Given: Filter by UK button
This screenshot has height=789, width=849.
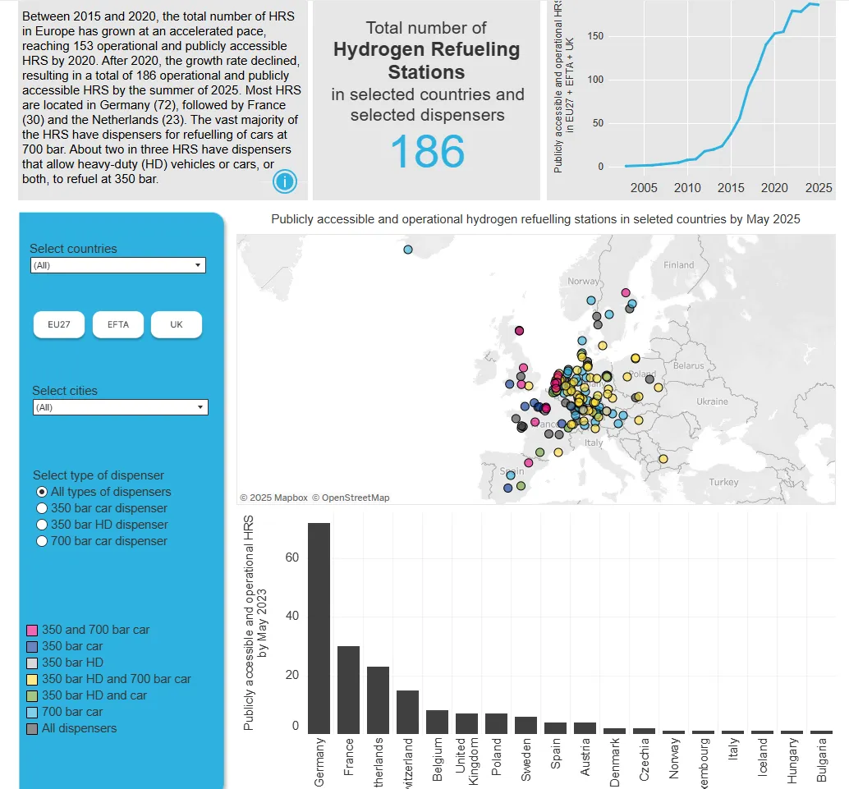Looking at the screenshot, I should tap(177, 324).
